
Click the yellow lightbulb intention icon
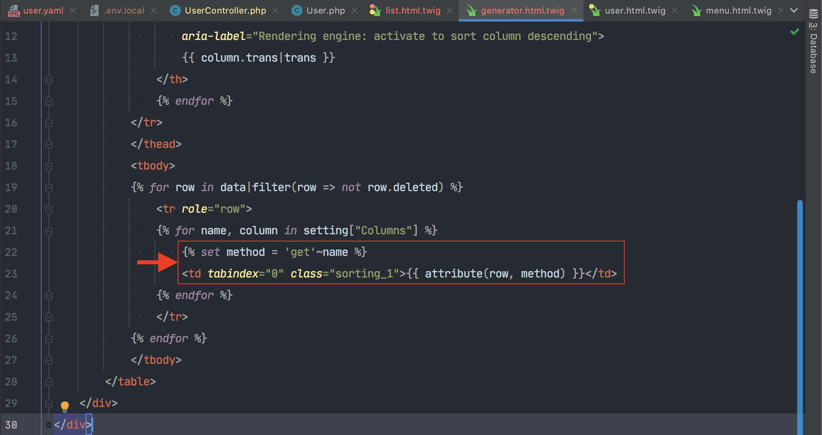coord(64,406)
